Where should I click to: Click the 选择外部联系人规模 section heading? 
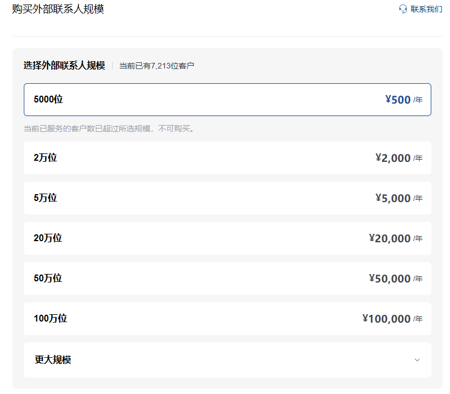[64, 66]
